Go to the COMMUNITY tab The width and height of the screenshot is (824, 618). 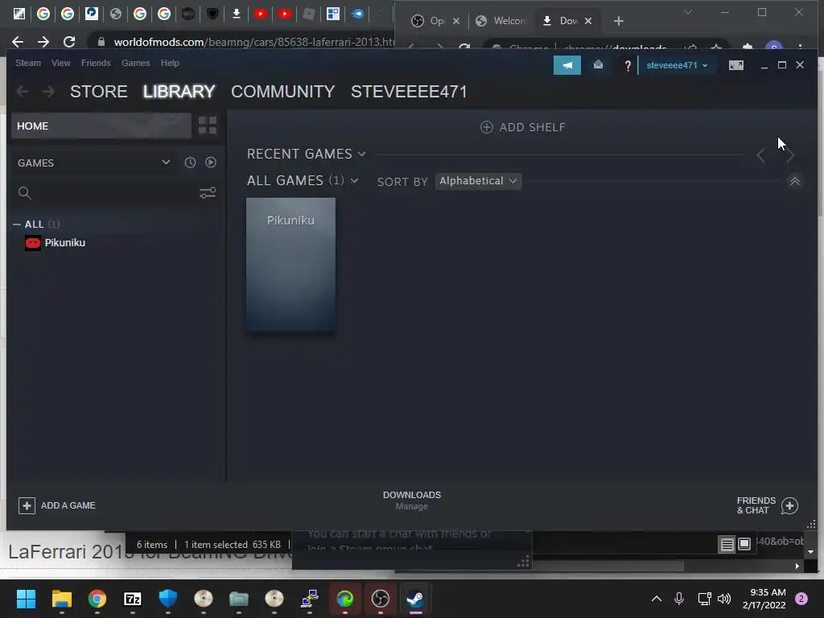[282, 92]
